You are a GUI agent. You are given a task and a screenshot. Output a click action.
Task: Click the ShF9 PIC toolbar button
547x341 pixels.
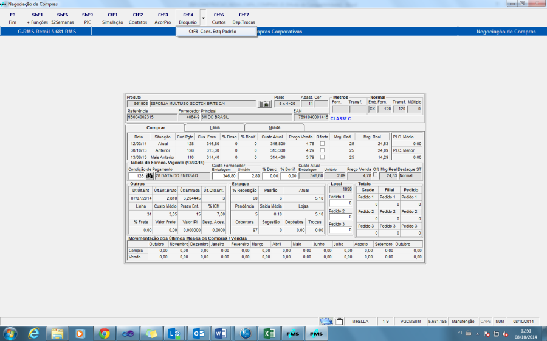pyautogui.click(x=88, y=18)
